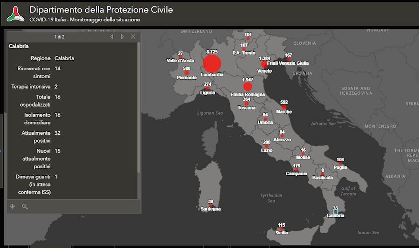The image size is (419, 248).
Task: Select the Sardegna marker dot
Action: pyautogui.click(x=210, y=206)
